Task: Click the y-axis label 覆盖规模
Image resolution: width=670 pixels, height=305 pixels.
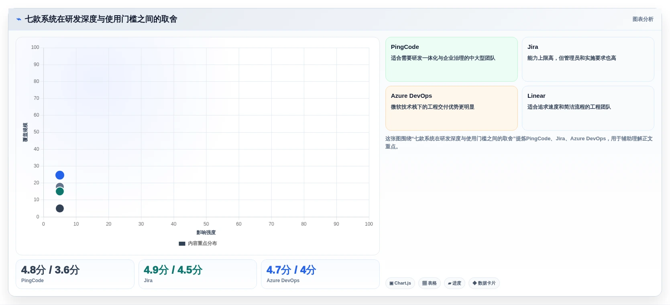Action: click(25, 132)
